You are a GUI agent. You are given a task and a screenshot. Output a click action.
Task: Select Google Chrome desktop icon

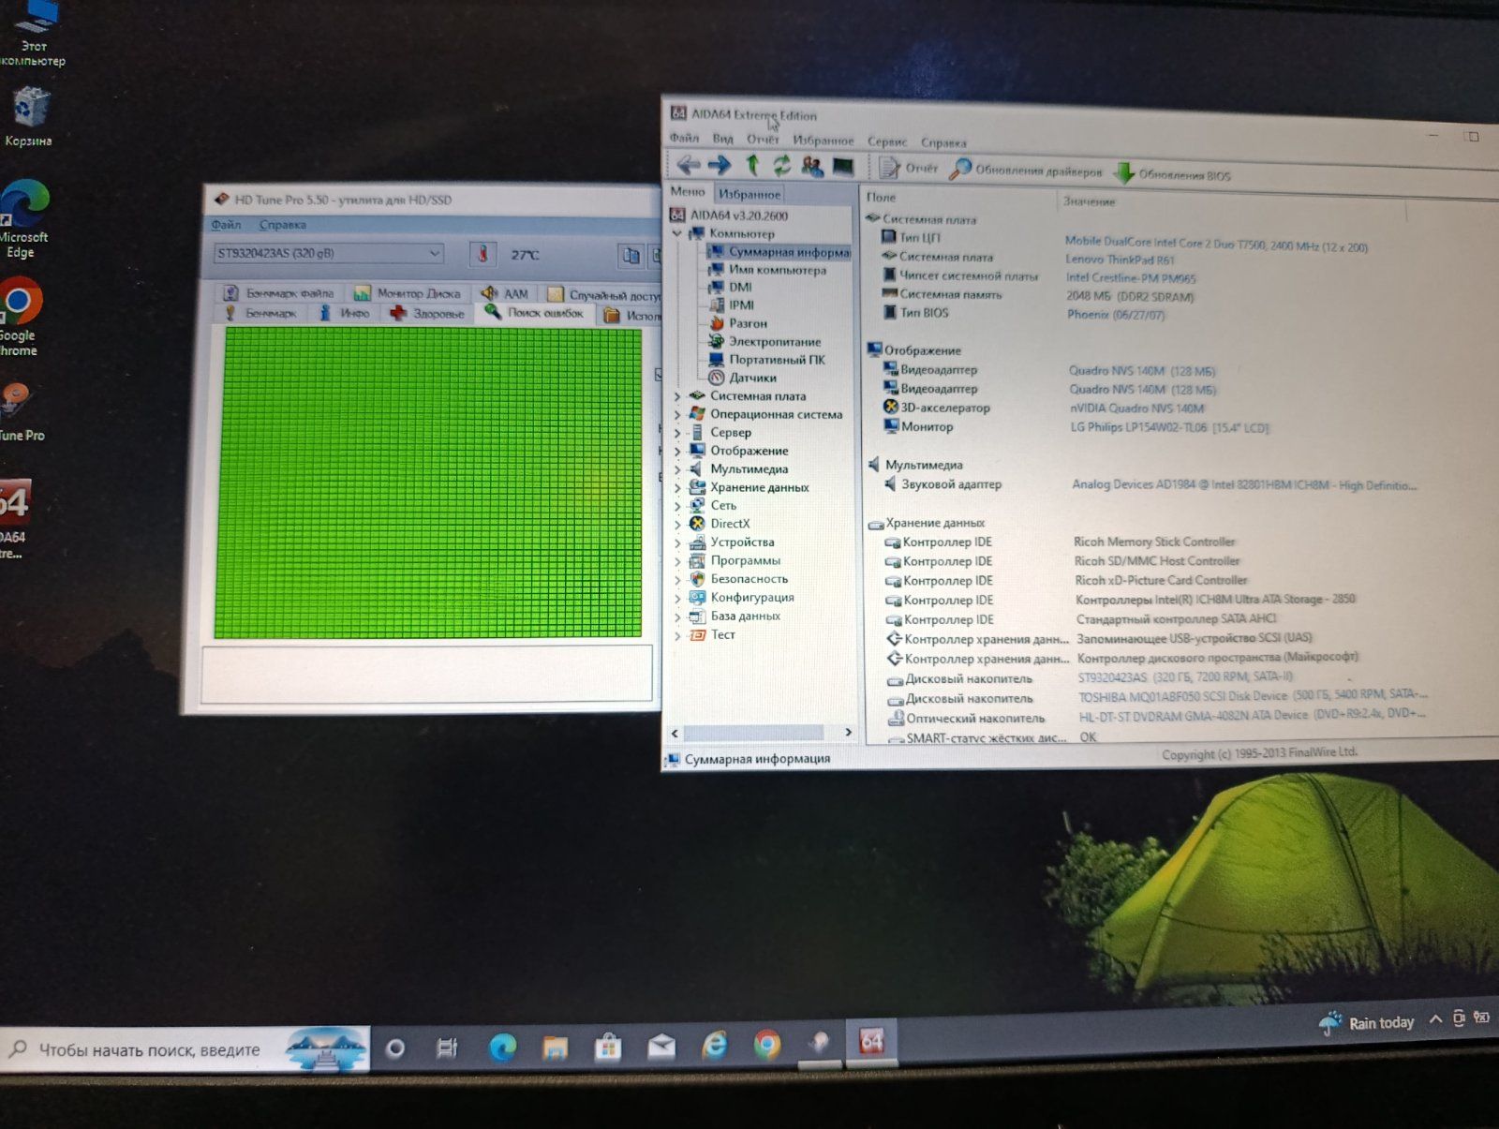tap(20, 316)
